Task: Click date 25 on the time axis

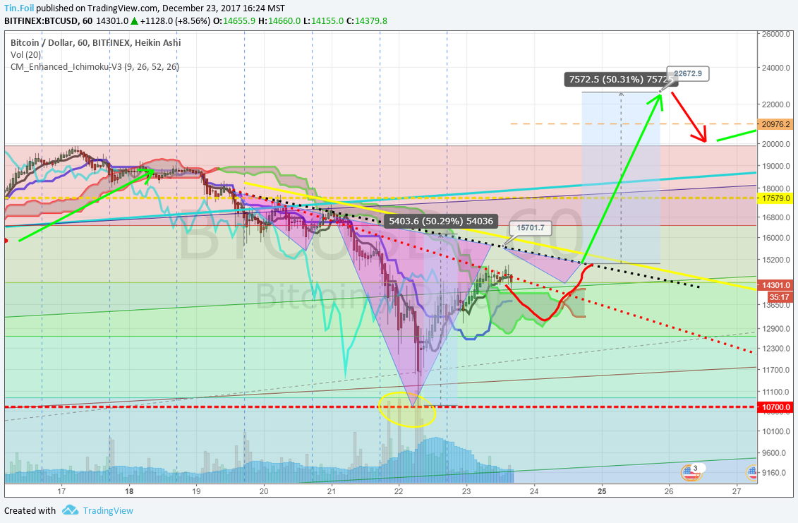Action: pos(602,491)
